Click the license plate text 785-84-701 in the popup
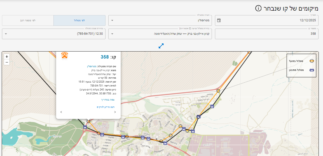The image size is (323, 156). (x=96, y=85)
